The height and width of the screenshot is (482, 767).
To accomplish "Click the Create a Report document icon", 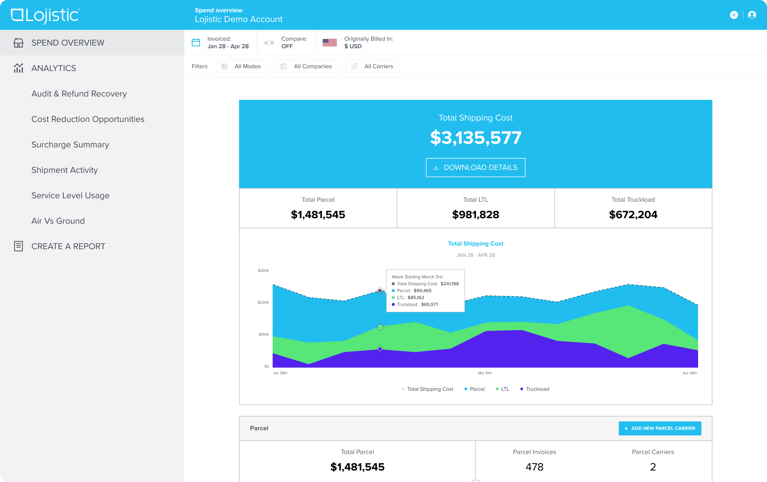I will pyautogui.click(x=18, y=246).
